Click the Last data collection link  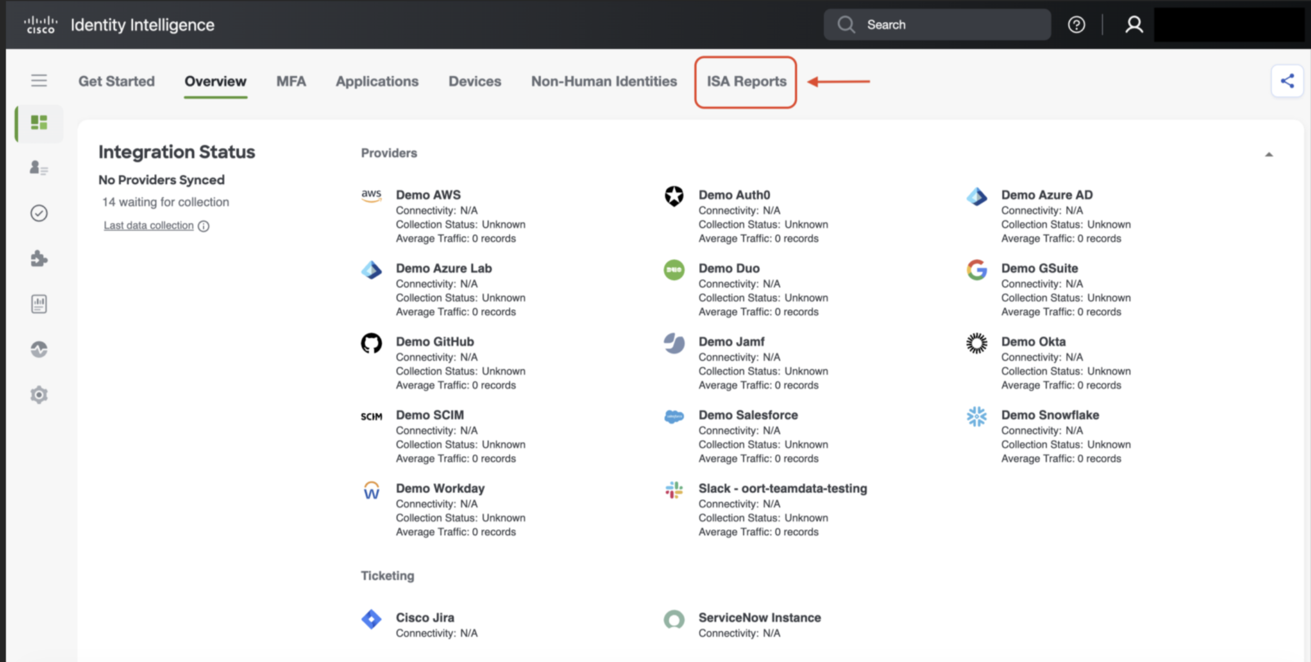(x=148, y=226)
